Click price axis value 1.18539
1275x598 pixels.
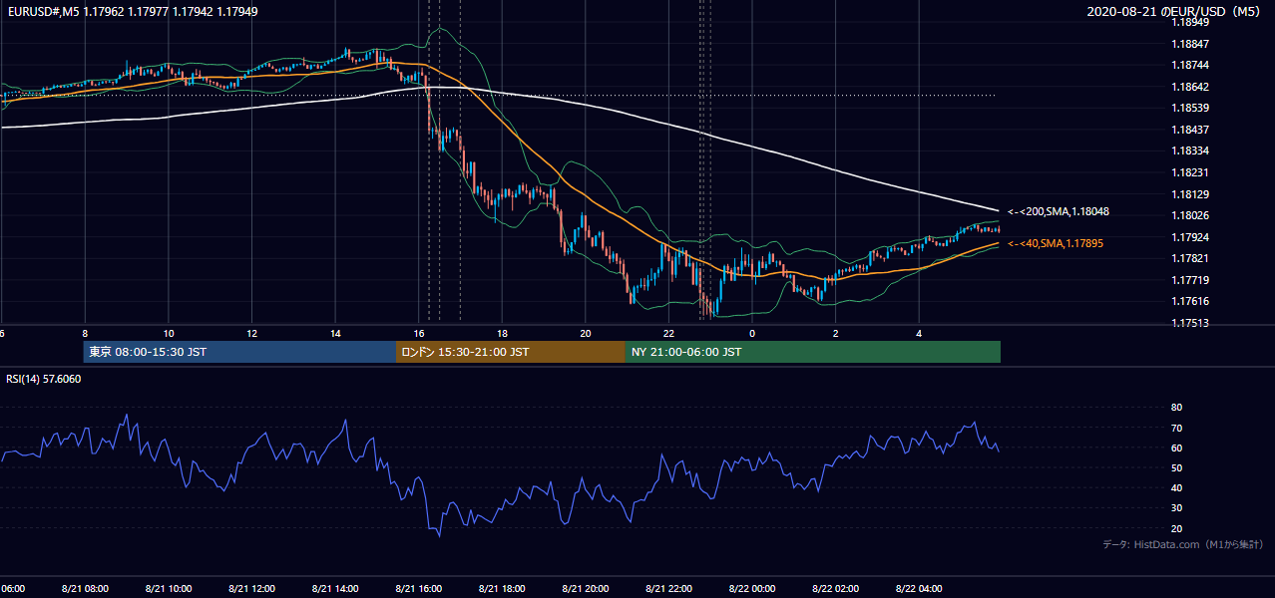click(1190, 108)
